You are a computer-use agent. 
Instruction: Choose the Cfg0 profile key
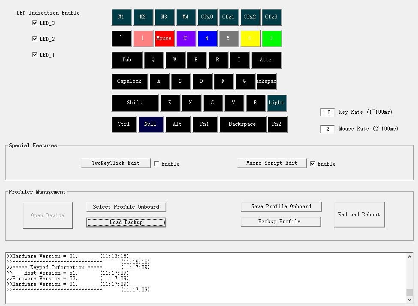(207, 17)
